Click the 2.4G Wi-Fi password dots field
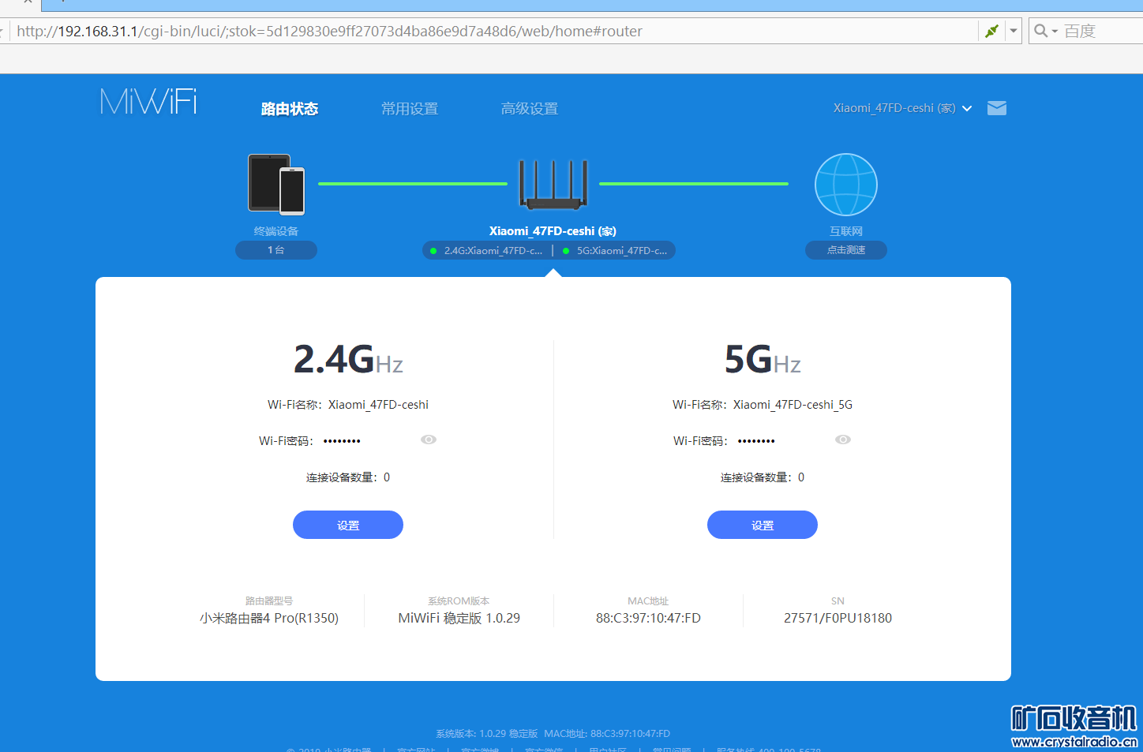This screenshot has height=752, width=1143. tap(342, 441)
